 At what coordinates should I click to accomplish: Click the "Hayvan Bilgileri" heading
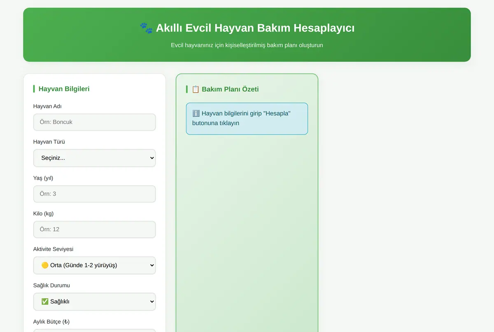[64, 89]
